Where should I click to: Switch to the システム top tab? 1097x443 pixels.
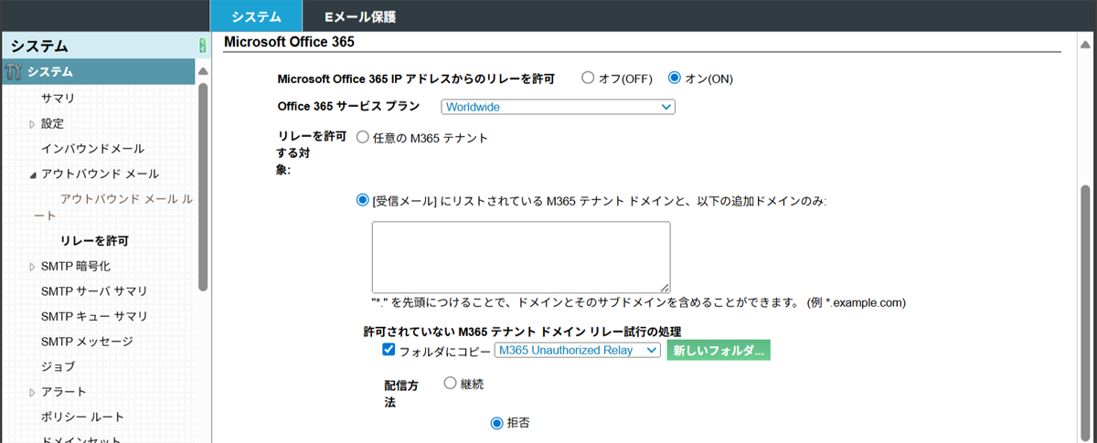tap(256, 16)
